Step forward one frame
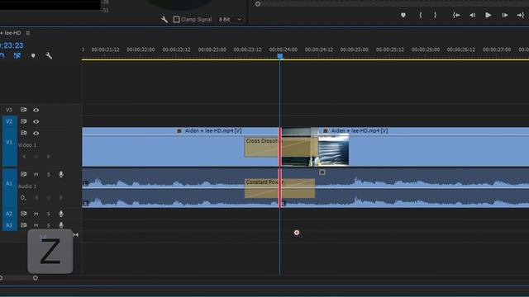 click(505, 15)
